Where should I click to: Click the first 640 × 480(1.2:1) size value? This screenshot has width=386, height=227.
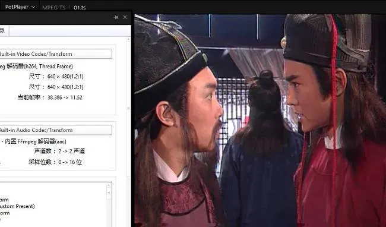(x=65, y=77)
